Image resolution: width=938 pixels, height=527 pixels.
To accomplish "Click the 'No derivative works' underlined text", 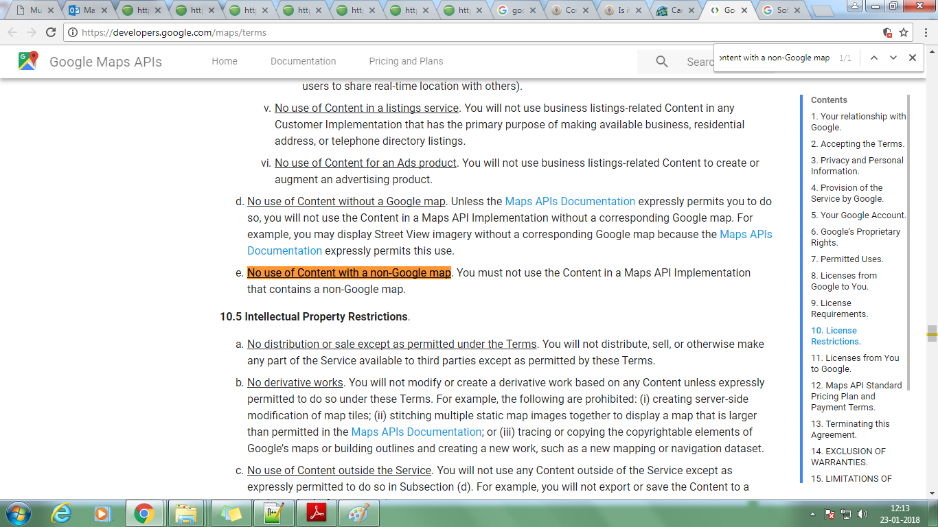I will pyautogui.click(x=295, y=382).
